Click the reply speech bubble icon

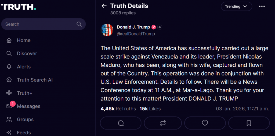pos(121,123)
